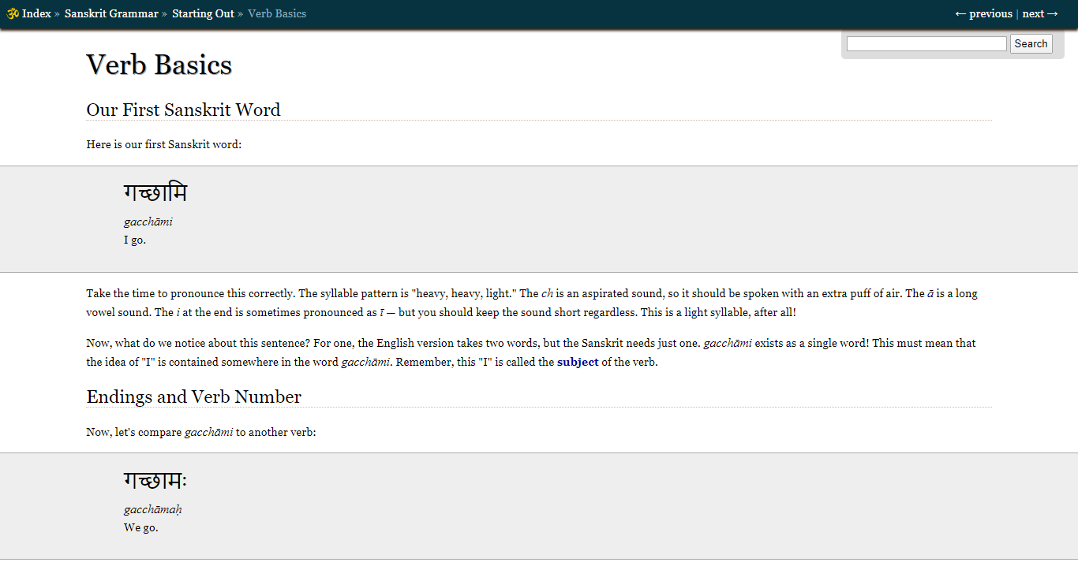Go to the Sanskrit Grammar breadcrumb
Image resolution: width=1078 pixels, height=566 pixels.
(111, 13)
